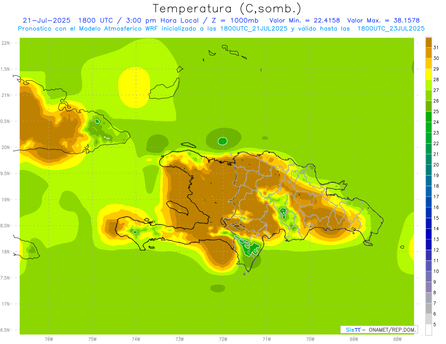Image resolution: width=446 pixels, height=344 pixels.
Task: Click the color scale label "15"
Action: coord(436,218)
